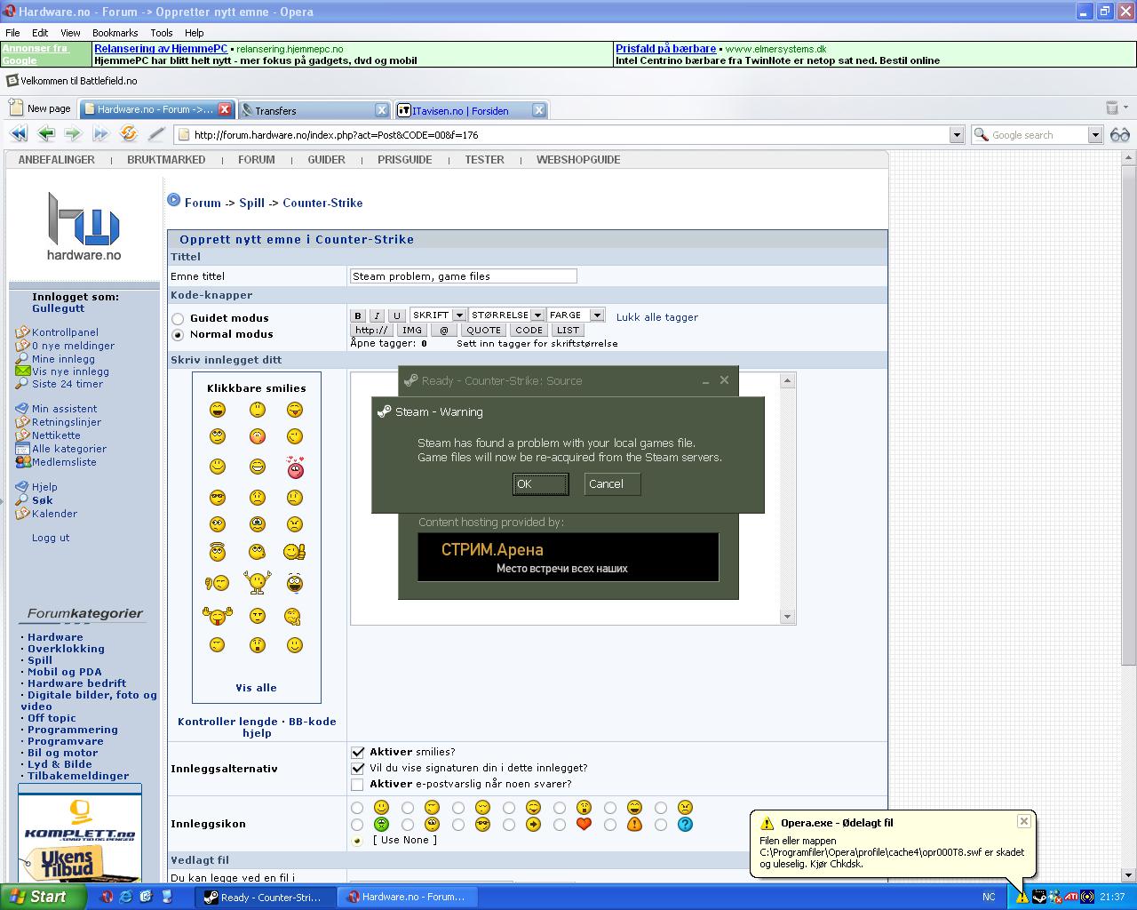Click the Bold B formatting button
The width and height of the screenshot is (1137, 910).
tap(358, 315)
